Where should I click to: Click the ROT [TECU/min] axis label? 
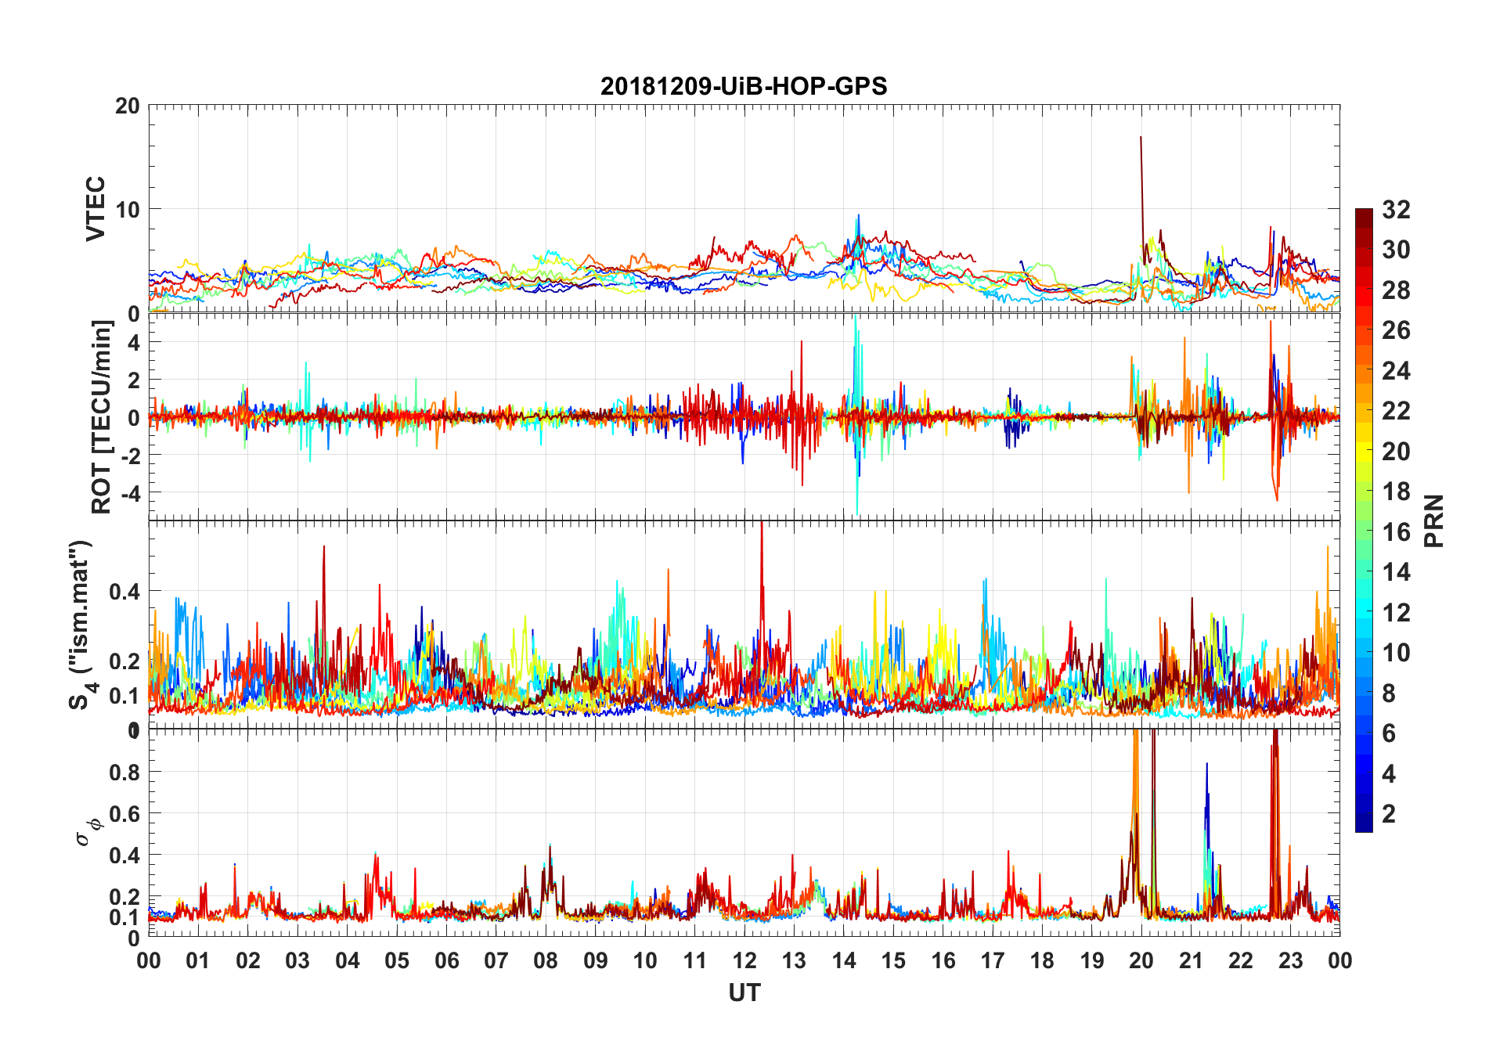click(101, 417)
